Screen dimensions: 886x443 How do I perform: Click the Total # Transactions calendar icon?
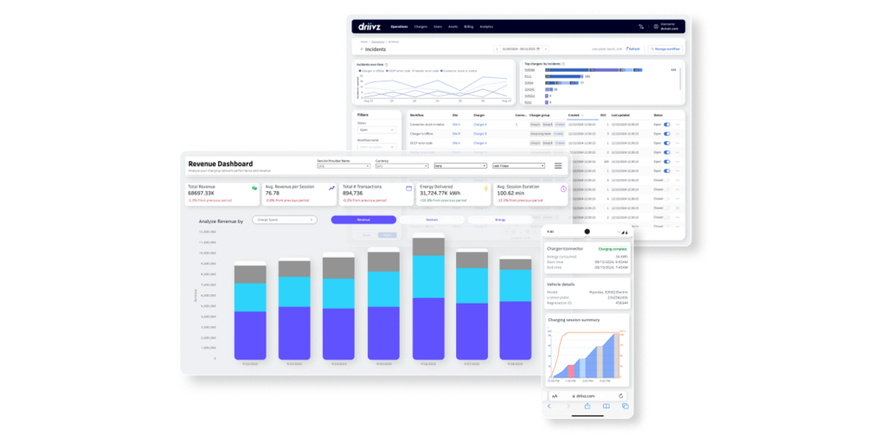(408, 188)
